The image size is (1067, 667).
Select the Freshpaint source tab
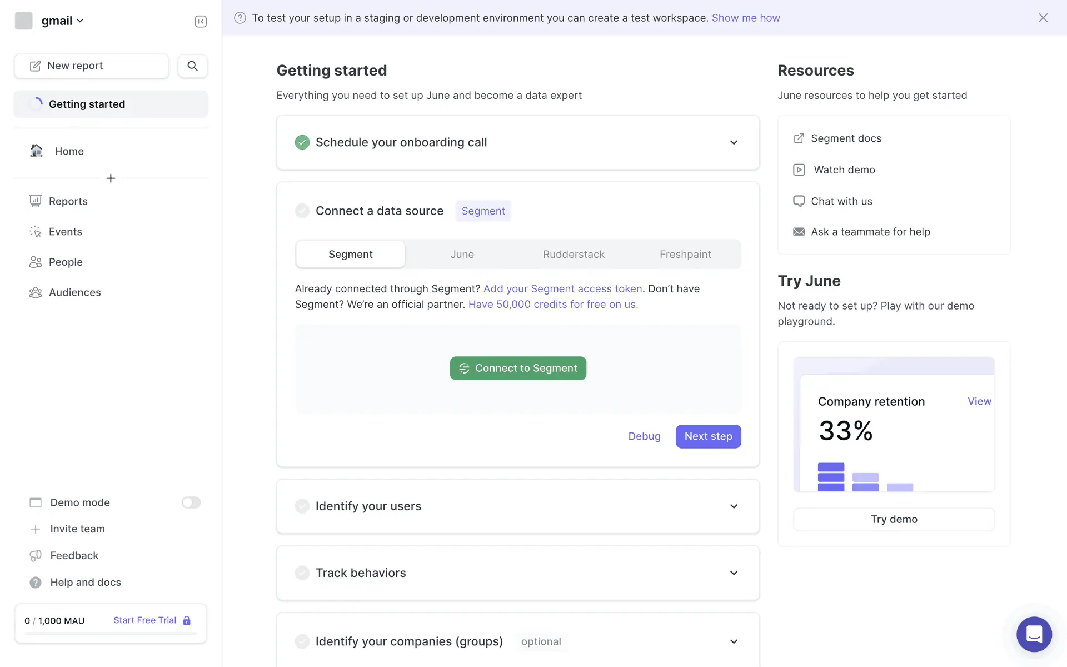[685, 254]
